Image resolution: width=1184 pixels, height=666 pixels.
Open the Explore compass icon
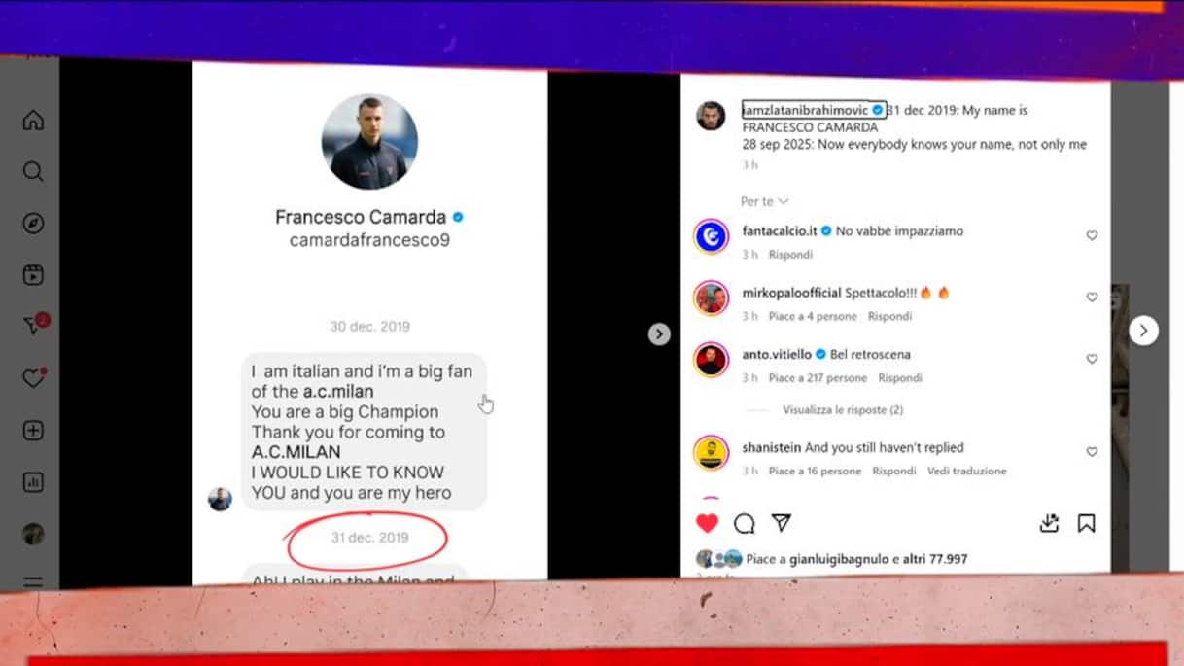(33, 224)
